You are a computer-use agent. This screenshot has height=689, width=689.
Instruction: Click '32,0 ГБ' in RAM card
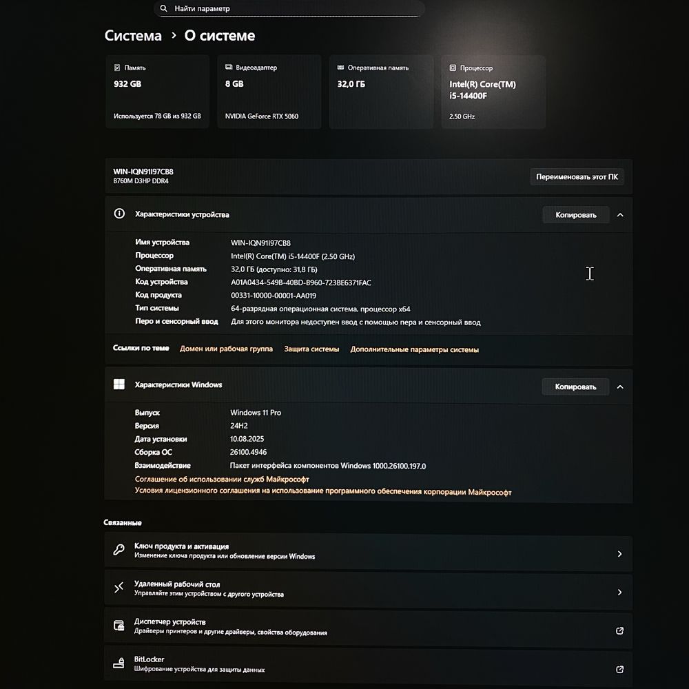[x=351, y=84]
